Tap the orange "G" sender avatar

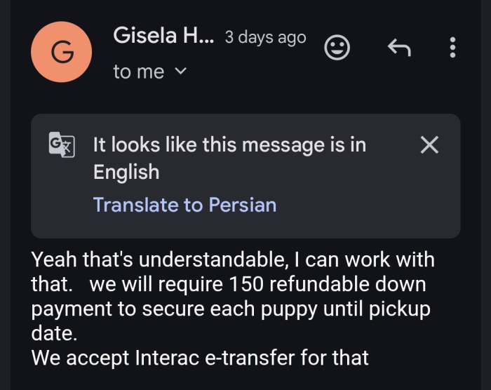coord(61,51)
